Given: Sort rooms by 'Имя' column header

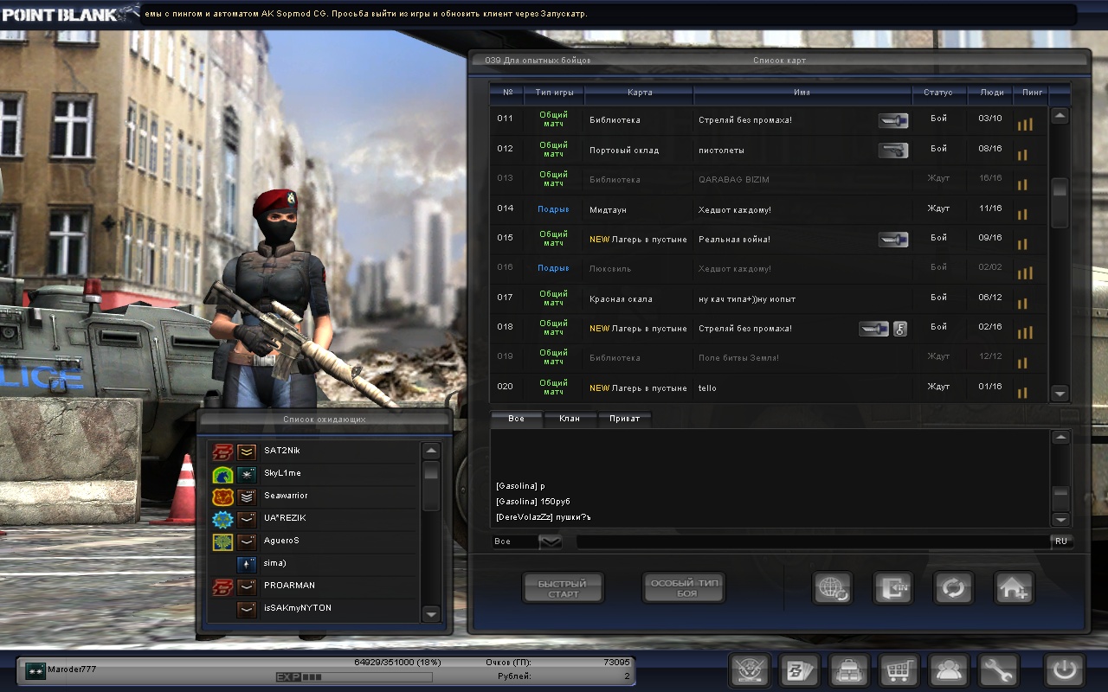Looking at the screenshot, I should point(802,93).
